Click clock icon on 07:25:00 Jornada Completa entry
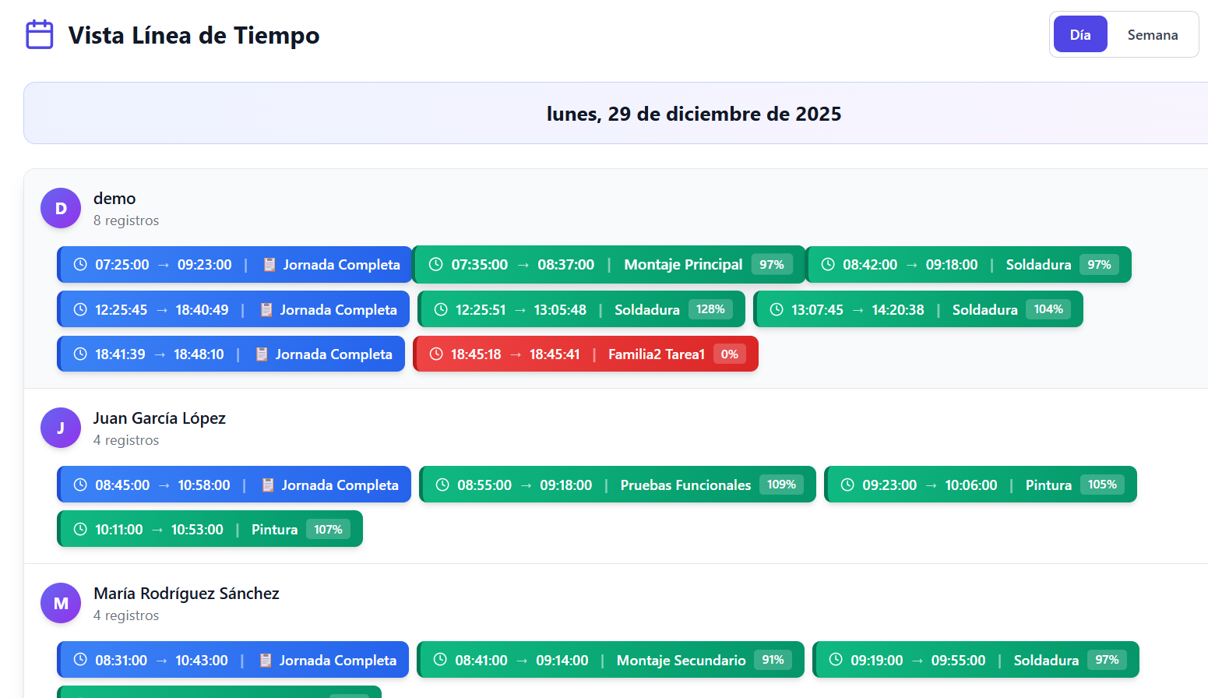The width and height of the screenshot is (1208, 698). click(x=80, y=265)
